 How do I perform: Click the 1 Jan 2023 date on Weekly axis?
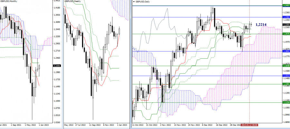coord(122,125)
